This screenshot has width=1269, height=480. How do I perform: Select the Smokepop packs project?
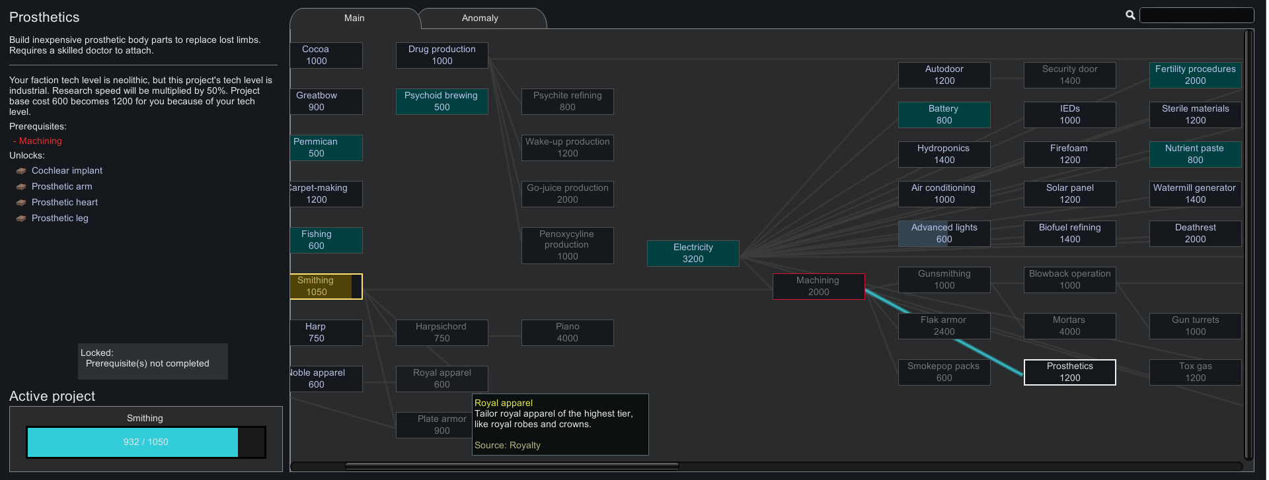point(944,372)
